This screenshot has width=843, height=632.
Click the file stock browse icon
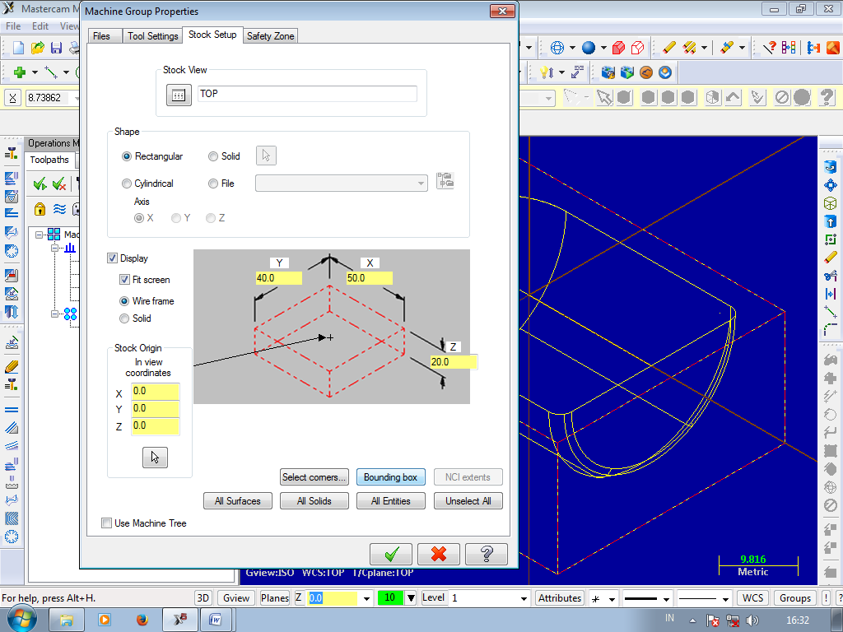[445, 181]
